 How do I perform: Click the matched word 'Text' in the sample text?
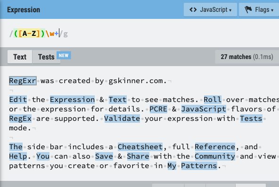[x=118, y=100]
